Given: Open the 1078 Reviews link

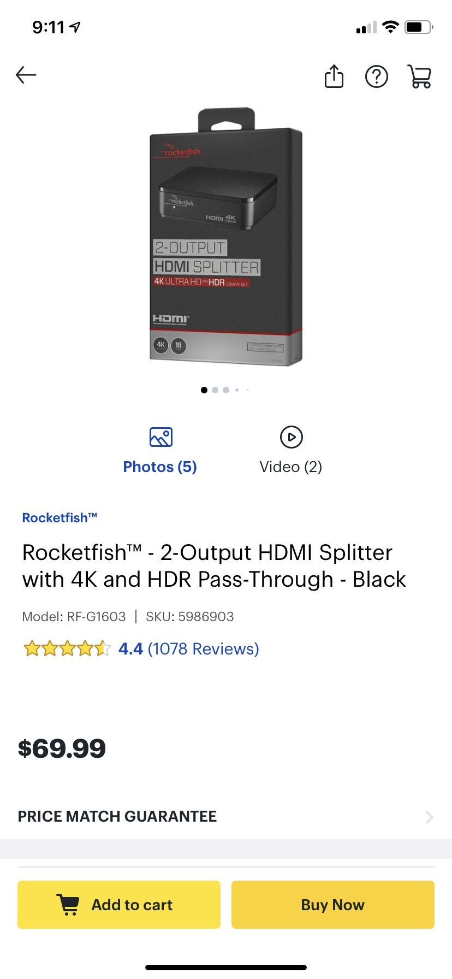Looking at the screenshot, I should tap(203, 648).
